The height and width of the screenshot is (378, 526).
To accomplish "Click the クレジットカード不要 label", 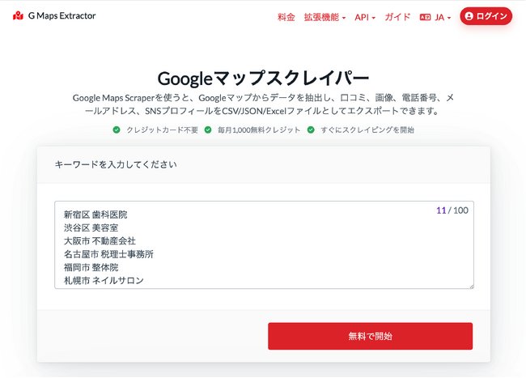I will pyautogui.click(x=162, y=130).
